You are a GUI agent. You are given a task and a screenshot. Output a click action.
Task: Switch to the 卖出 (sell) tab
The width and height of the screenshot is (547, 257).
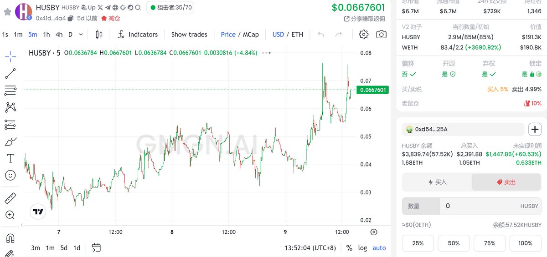tap(506, 182)
